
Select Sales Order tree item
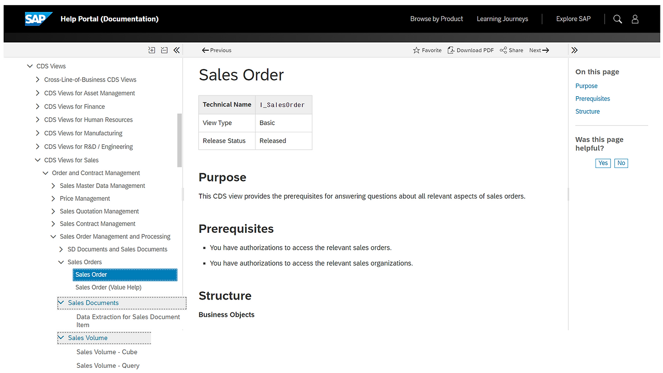[125, 275]
